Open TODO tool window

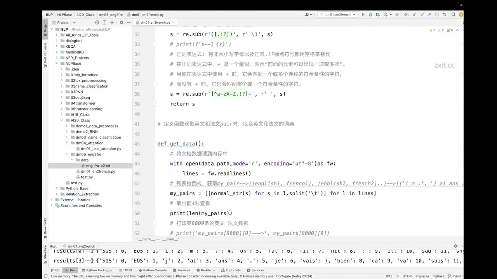pyautogui.click(x=125, y=270)
